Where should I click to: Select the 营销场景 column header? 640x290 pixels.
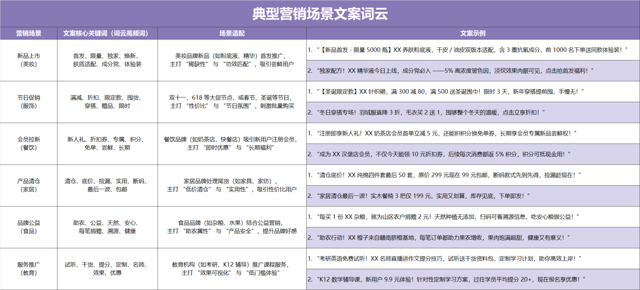[x=29, y=33]
